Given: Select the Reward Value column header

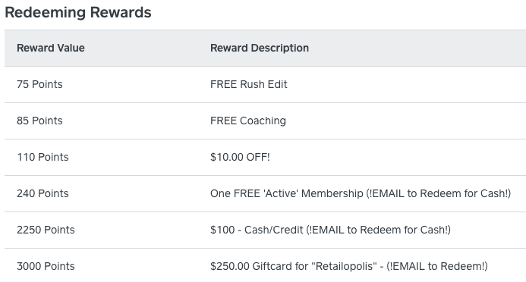Looking at the screenshot, I should (51, 48).
